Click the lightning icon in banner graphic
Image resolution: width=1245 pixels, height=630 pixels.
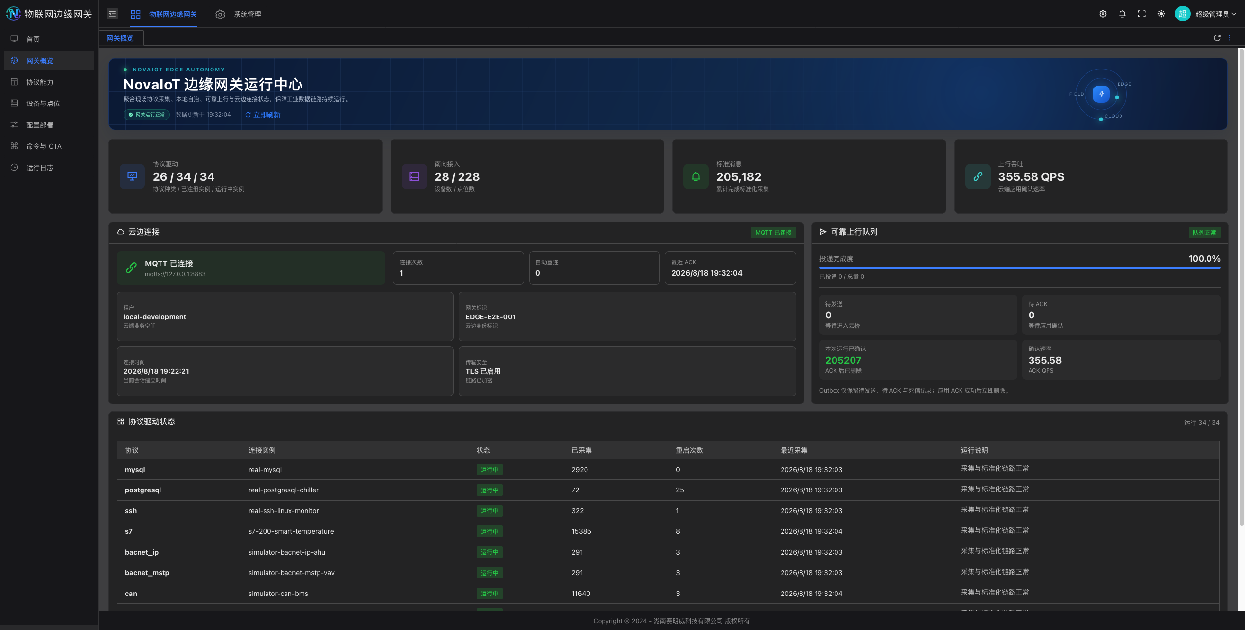(x=1101, y=94)
